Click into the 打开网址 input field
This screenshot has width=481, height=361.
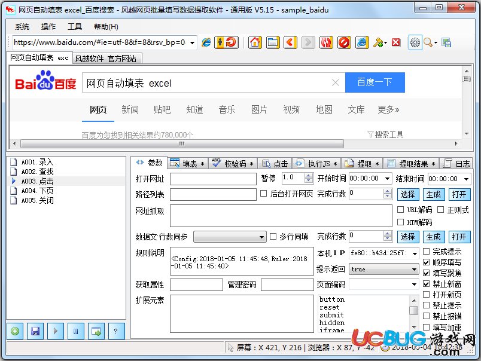(213, 179)
